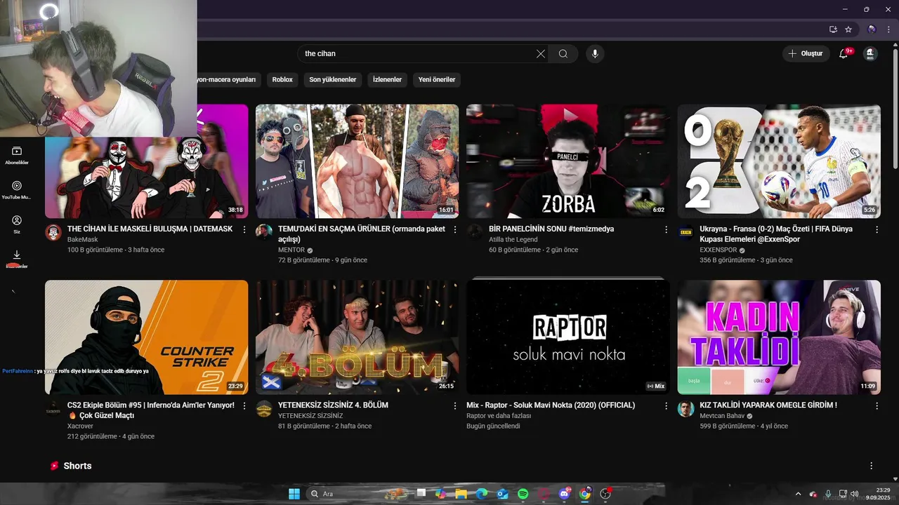Select the Roblox filter chip
The width and height of the screenshot is (899, 505).
click(282, 79)
